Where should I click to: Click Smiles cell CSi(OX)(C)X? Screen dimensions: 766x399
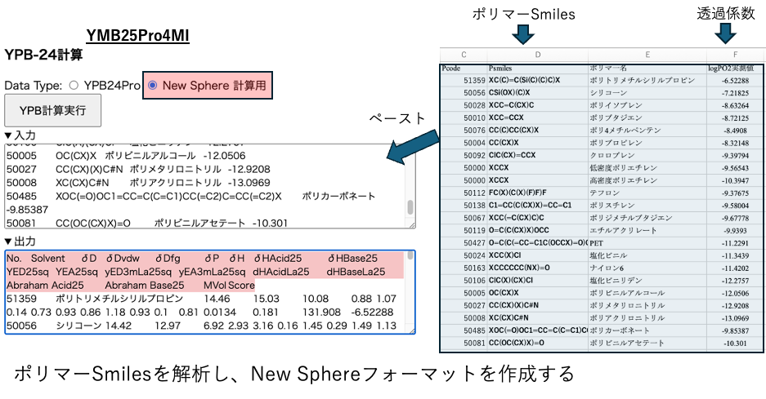[x=538, y=93]
